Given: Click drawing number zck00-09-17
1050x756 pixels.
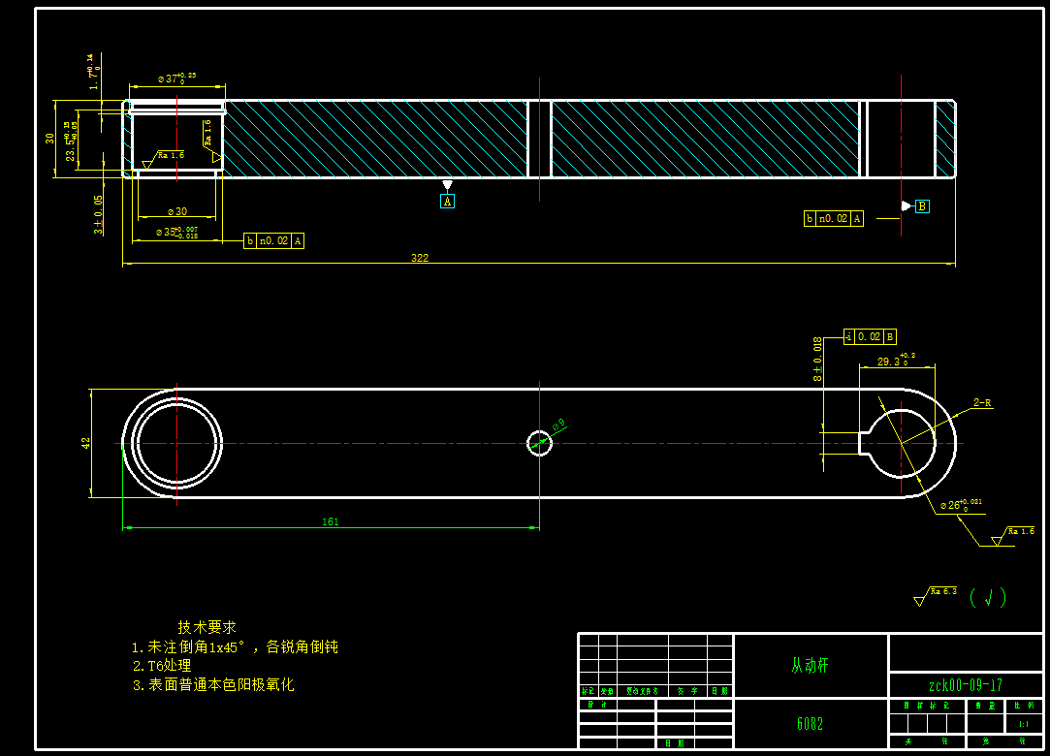Looking at the screenshot, I should [x=966, y=685].
